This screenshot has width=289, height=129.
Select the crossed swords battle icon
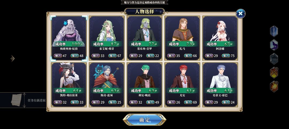click(274, 73)
